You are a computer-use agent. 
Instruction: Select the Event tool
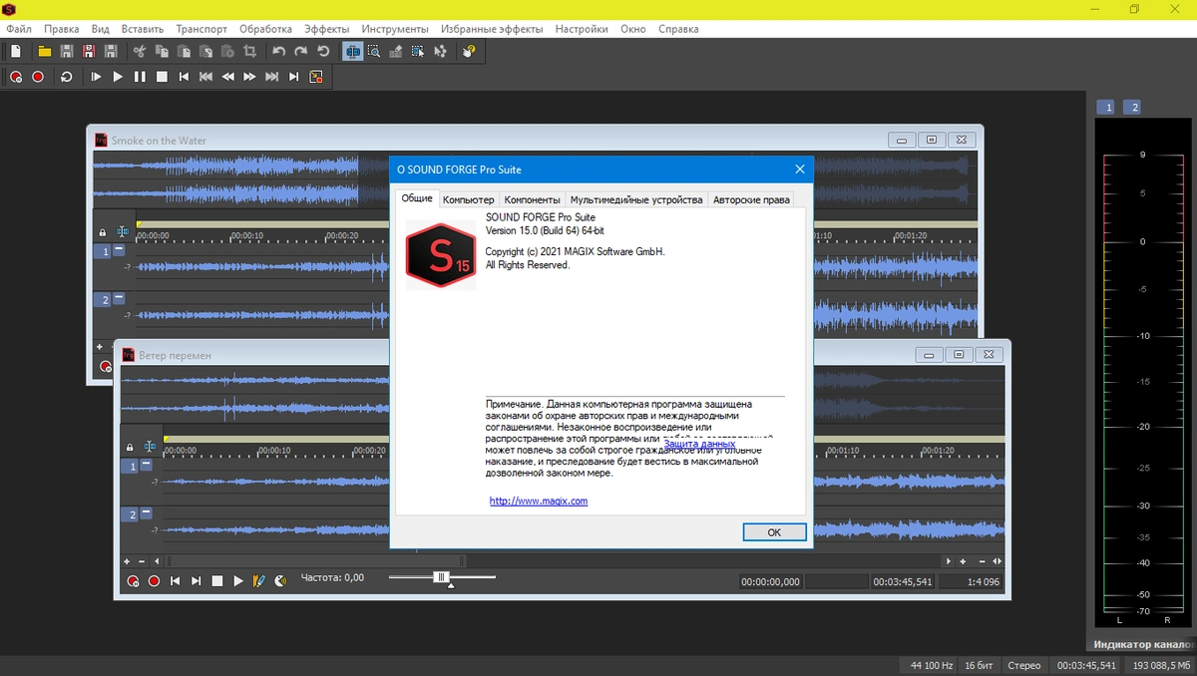pyautogui.click(x=419, y=51)
